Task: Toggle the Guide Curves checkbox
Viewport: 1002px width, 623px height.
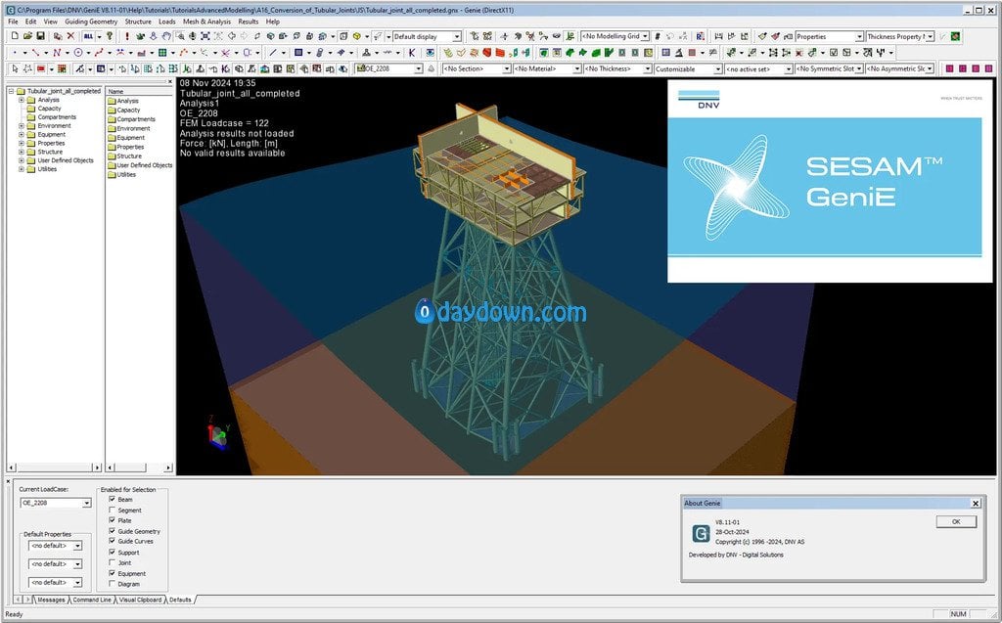Action: pyautogui.click(x=112, y=541)
